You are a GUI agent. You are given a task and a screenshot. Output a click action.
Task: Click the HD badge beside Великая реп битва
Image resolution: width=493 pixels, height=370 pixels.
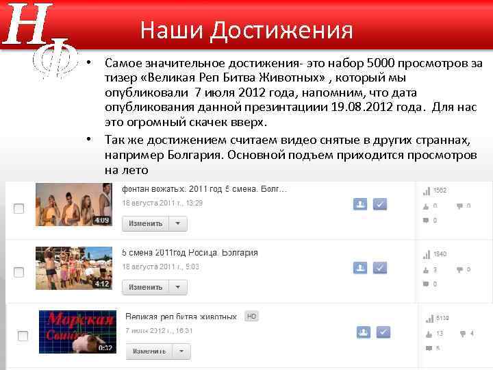pyautogui.click(x=251, y=317)
